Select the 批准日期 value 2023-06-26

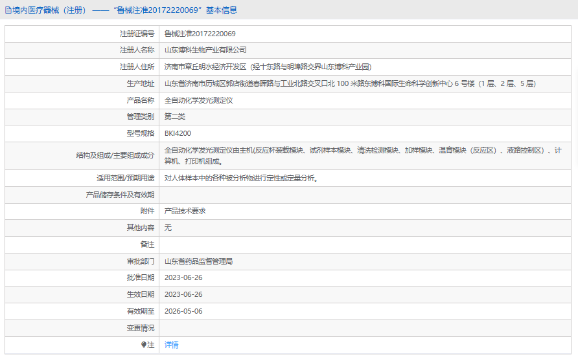tap(183, 278)
